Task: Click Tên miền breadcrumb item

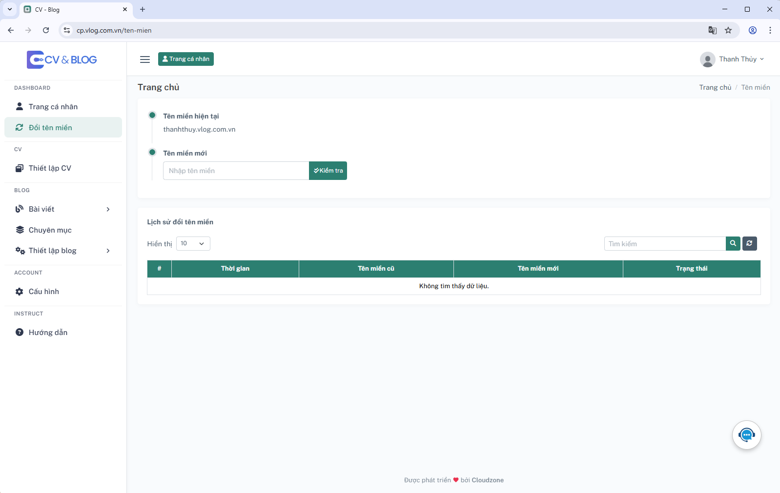Action: (x=756, y=87)
